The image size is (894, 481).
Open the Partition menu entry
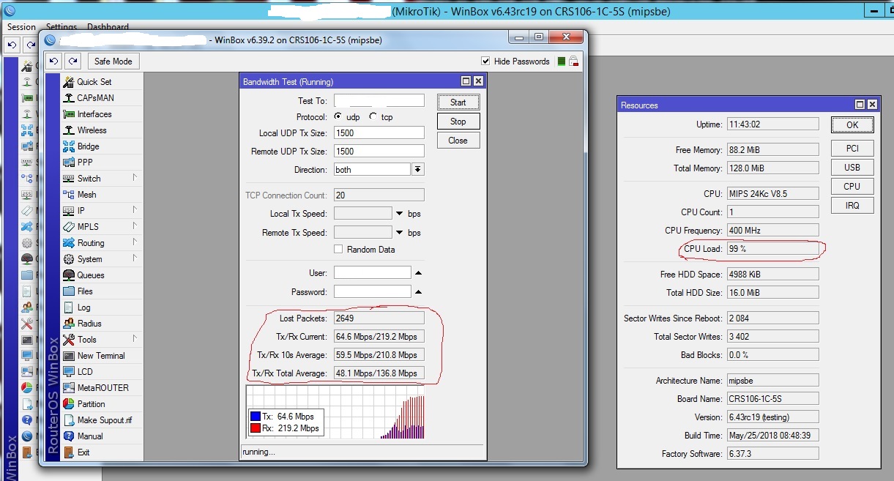coord(91,404)
